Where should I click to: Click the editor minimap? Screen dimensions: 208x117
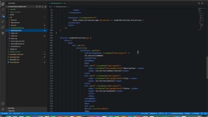pos(202,19)
